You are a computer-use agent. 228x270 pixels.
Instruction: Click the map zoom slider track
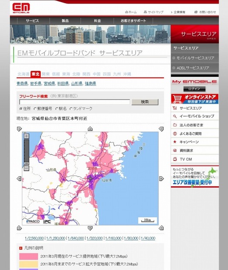tap(26, 152)
